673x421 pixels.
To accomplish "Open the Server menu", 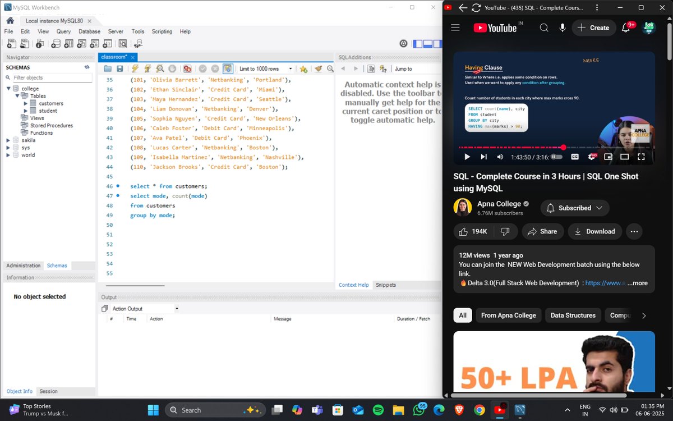I will click(x=116, y=31).
